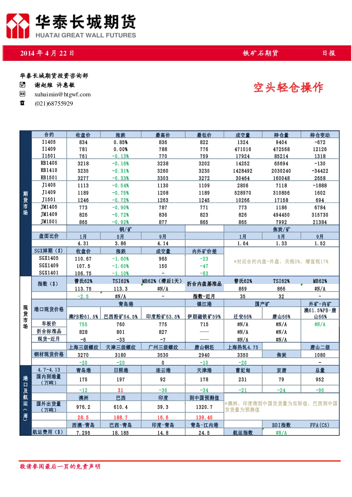
Task: Click the 澳洲 shipment value 976.2
Action: pyautogui.click(x=83, y=407)
